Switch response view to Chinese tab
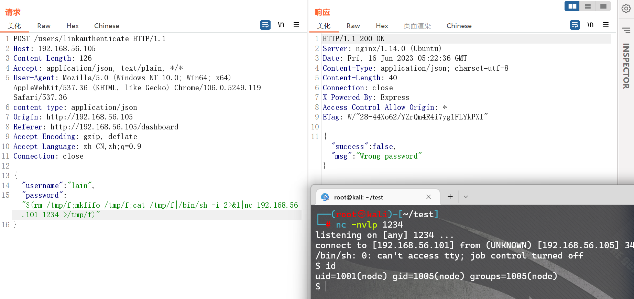This screenshot has width=634, height=299. click(x=459, y=26)
